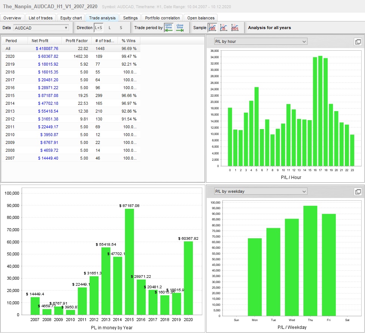365x333 pixels.
Task: Select the All sample icon
Action: click(x=212, y=28)
